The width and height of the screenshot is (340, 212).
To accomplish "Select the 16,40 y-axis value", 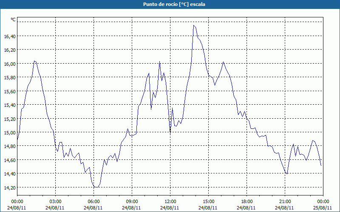I will tap(10, 36).
